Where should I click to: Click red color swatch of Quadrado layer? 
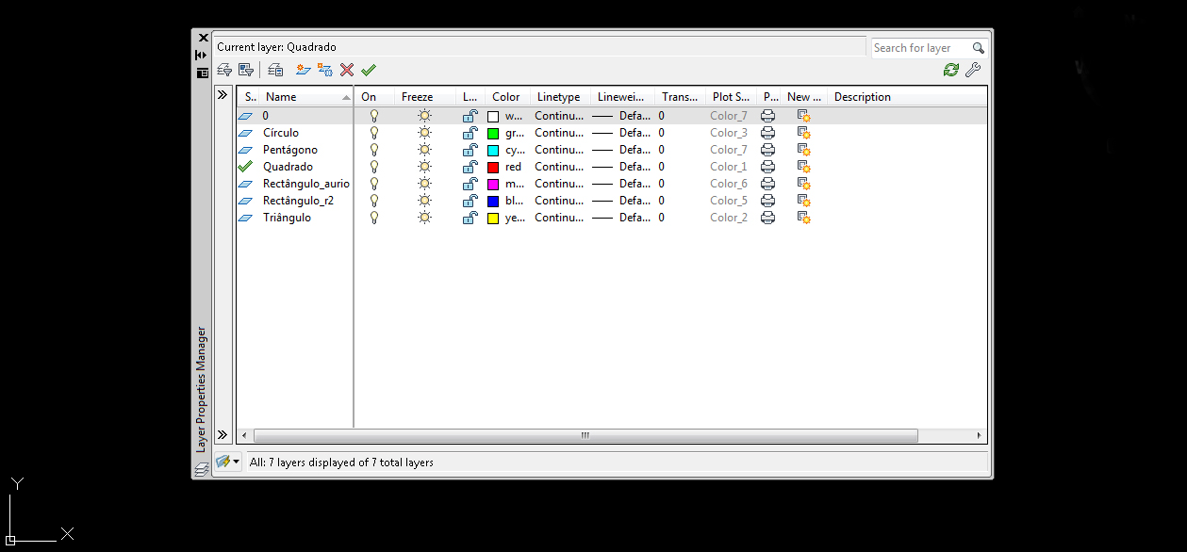[493, 167]
